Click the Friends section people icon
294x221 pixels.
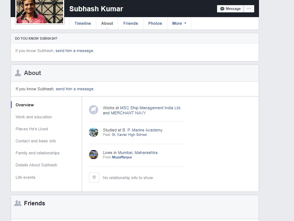[x=18, y=203]
